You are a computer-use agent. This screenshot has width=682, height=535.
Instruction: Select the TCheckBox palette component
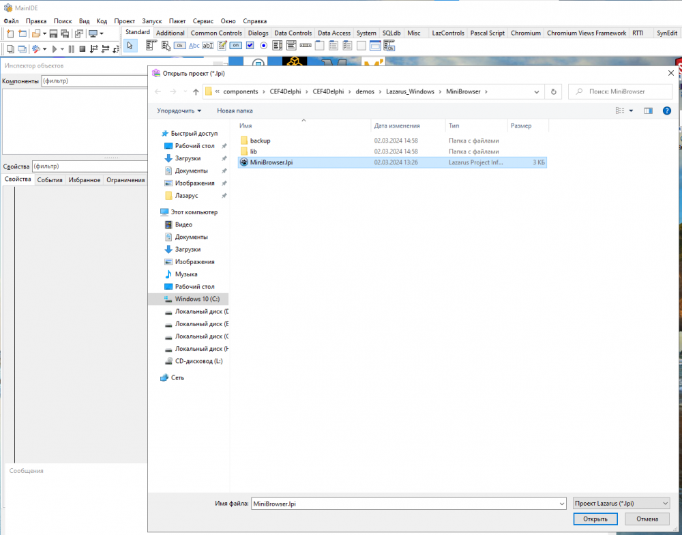(x=250, y=46)
